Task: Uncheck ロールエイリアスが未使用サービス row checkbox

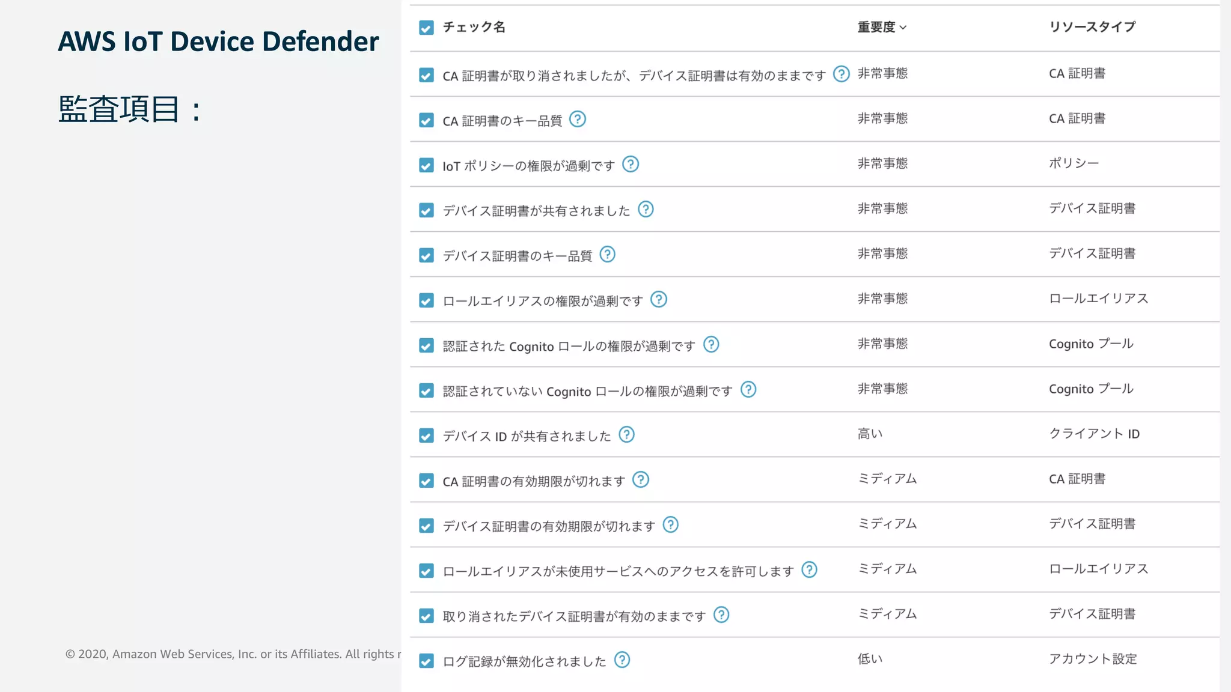Action: 426,571
